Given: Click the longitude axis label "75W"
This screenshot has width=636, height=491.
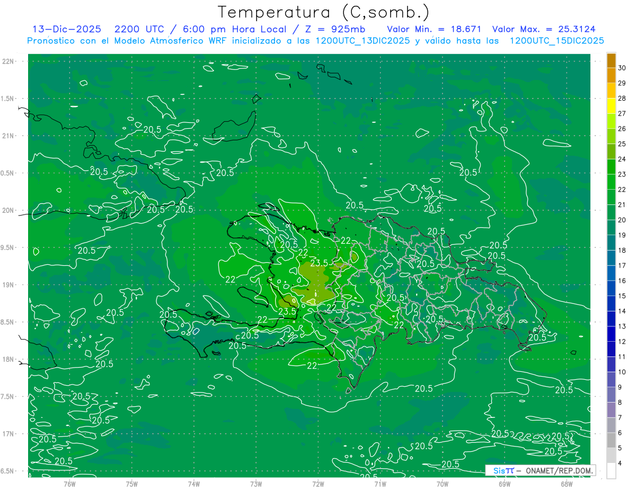Looking at the screenshot, I should pos(132,484).
